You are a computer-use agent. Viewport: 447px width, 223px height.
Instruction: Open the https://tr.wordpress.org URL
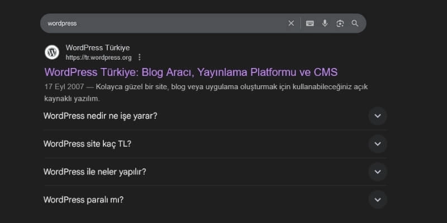coord(99,58)
